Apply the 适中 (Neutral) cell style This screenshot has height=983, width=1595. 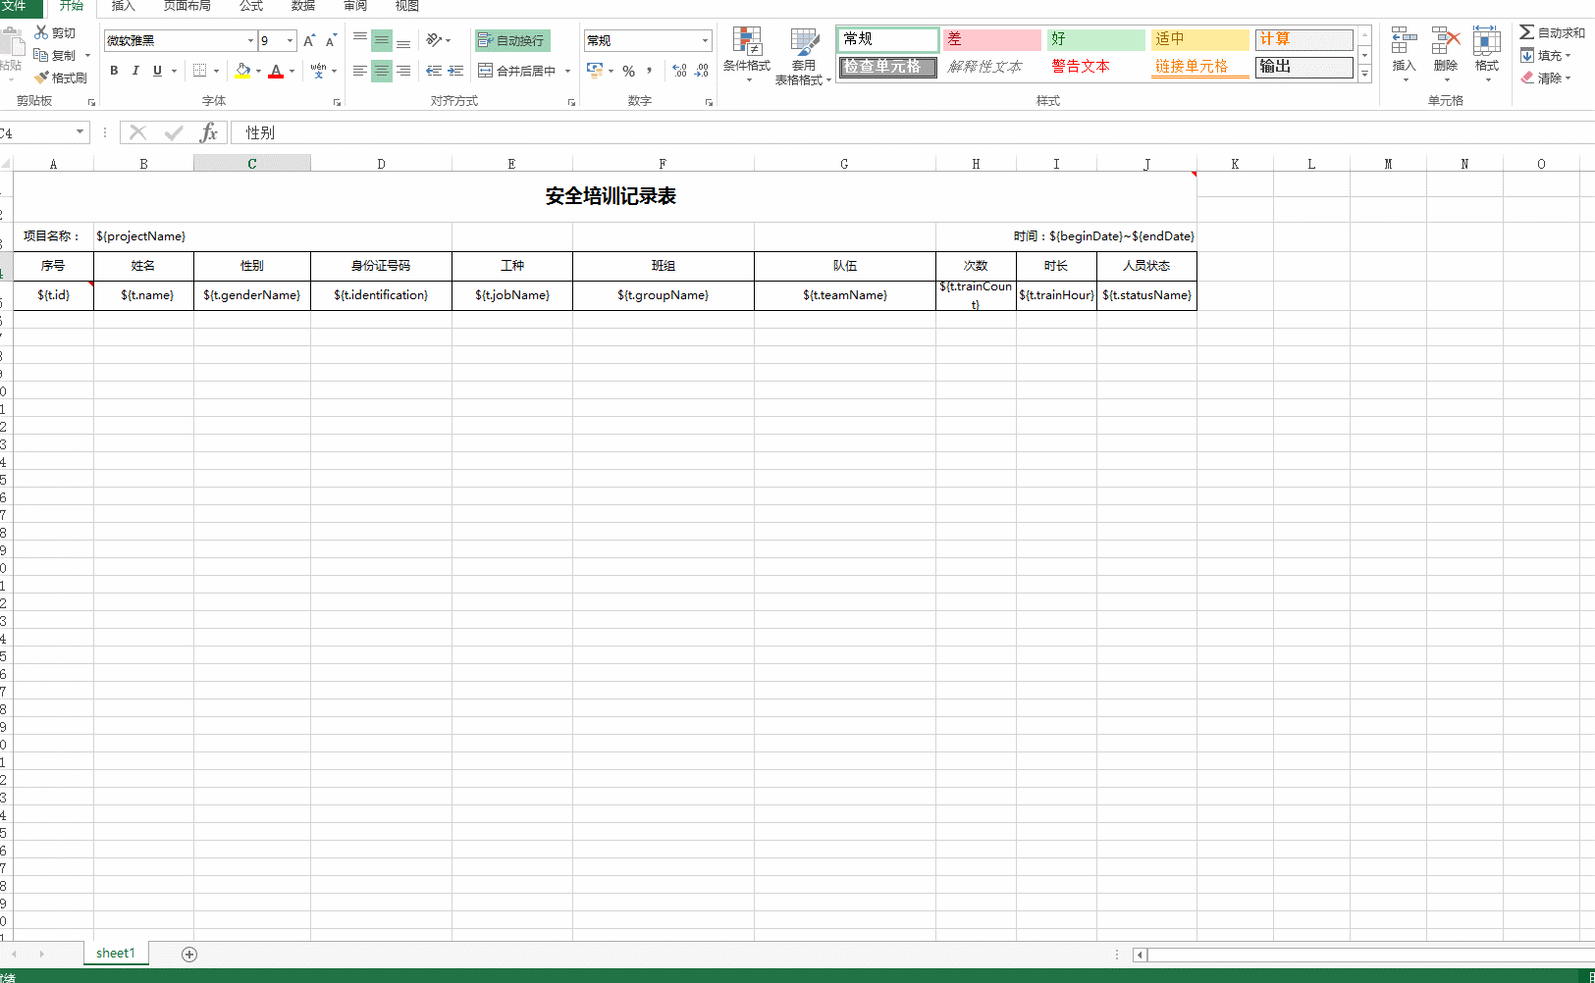click(1199, 39)
